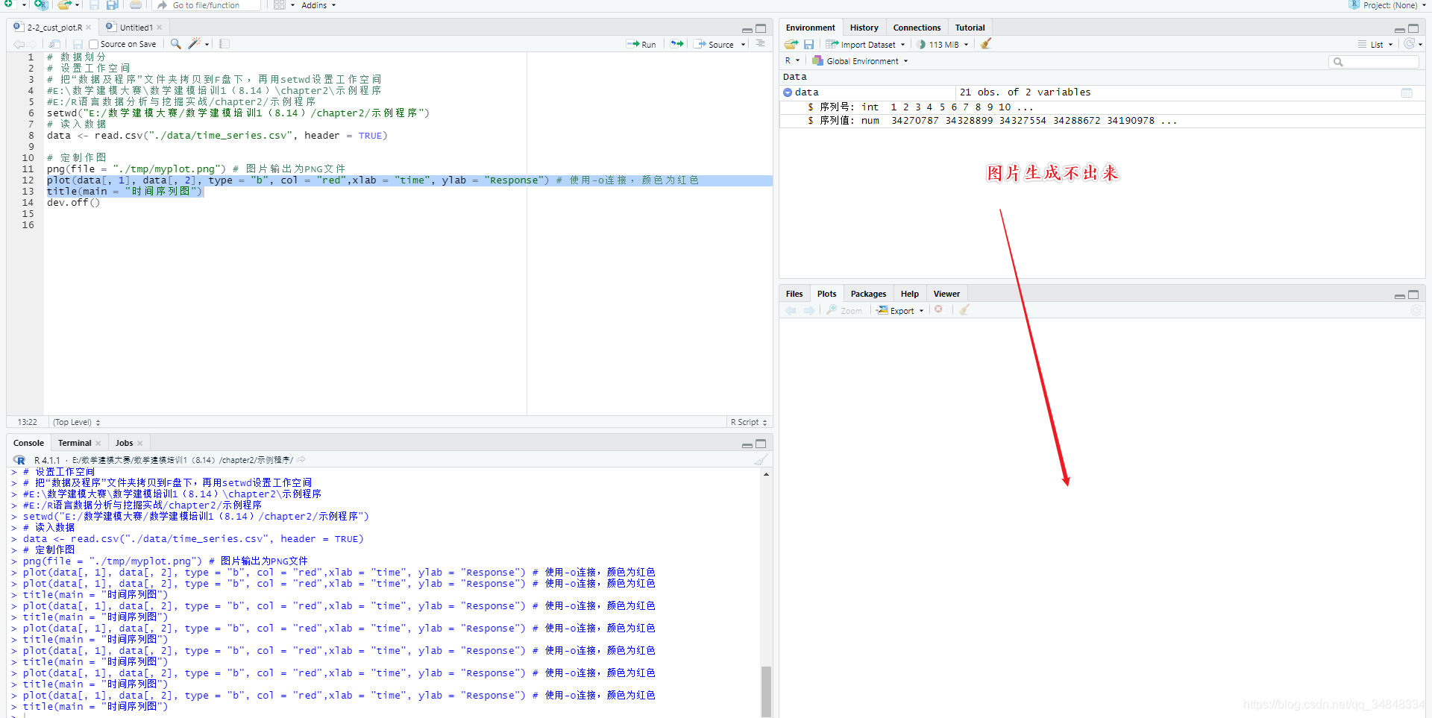This screenshot has width=1432, height=718.
Task: Click the Go to file/function field
Action: click(207, 5)
